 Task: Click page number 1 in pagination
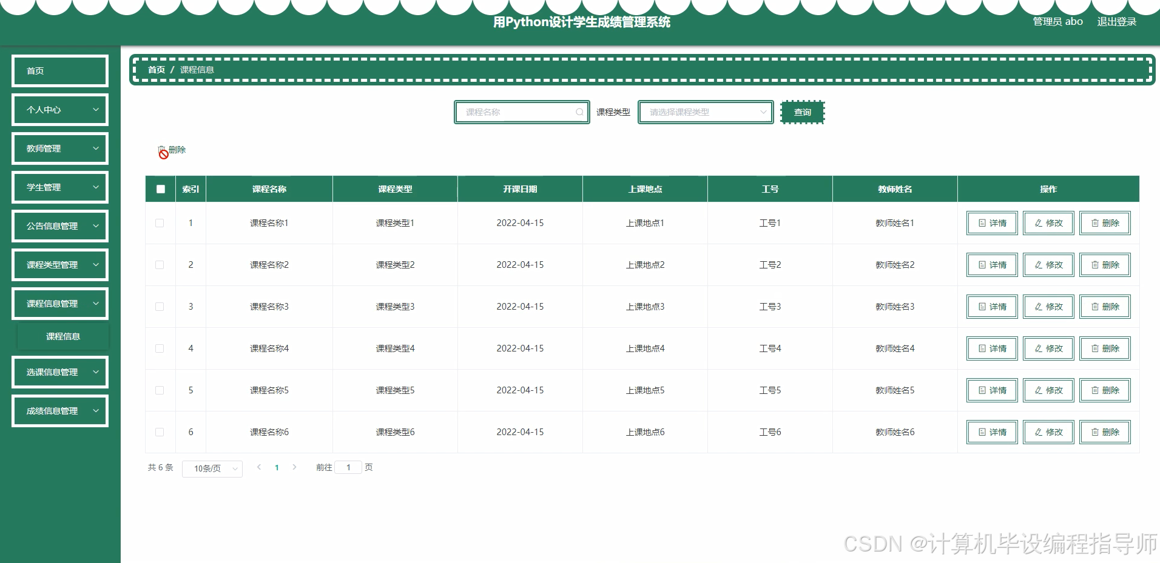(x=277, y=467)
